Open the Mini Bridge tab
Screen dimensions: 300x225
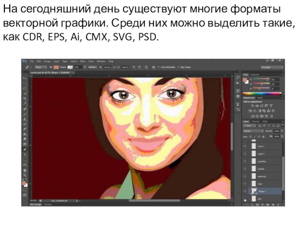[36, 204]
